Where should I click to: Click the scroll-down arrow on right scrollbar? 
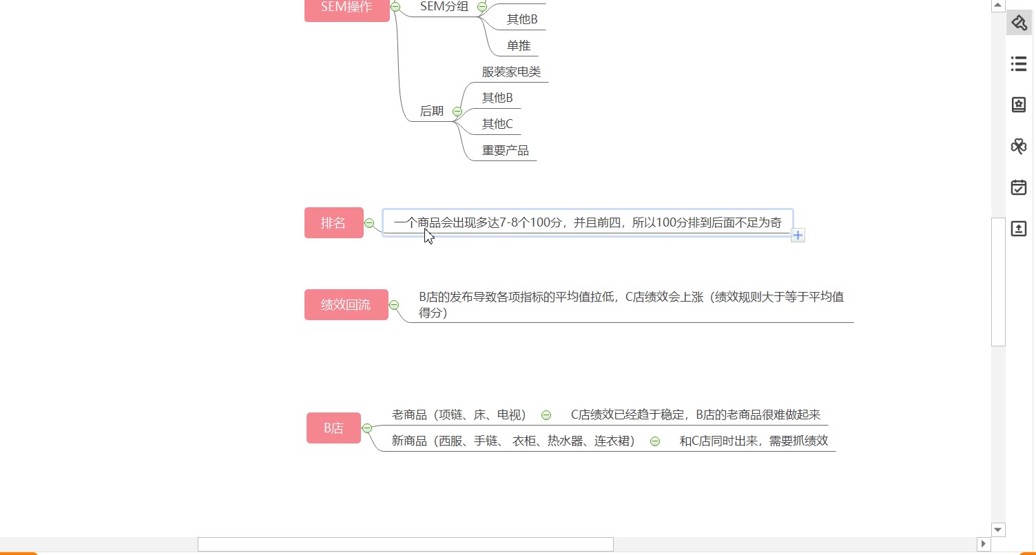pos(997,529)
